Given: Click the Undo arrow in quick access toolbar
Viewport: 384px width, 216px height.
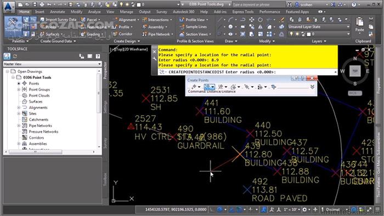Looking at the screenshot, I should tap(49, 4).
